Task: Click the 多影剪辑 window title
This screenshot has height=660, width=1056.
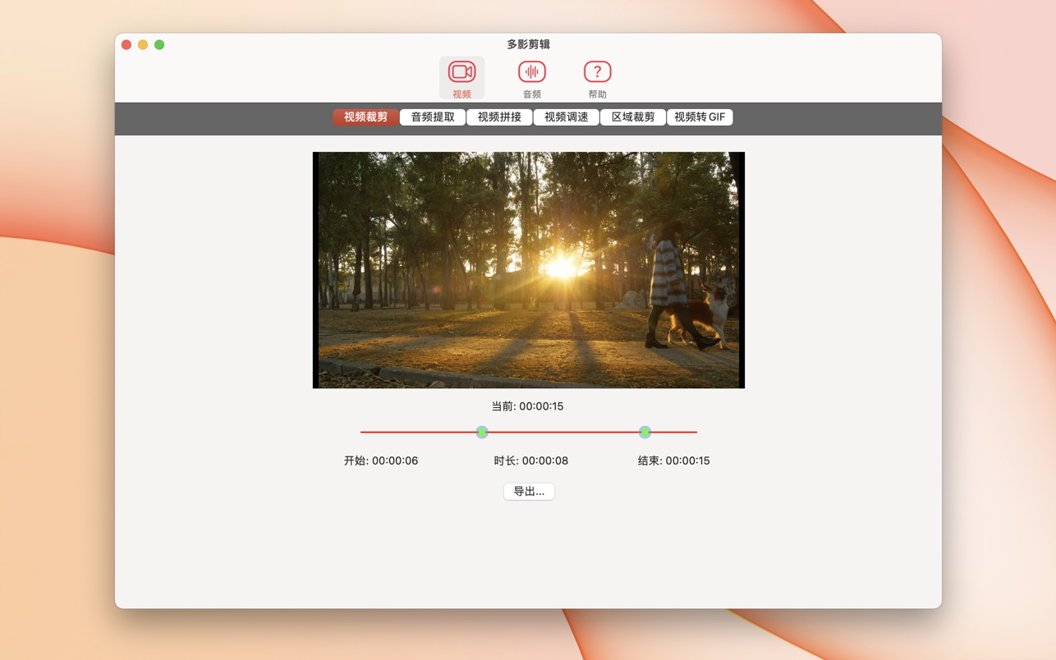Action: click(x=528, y=44)
